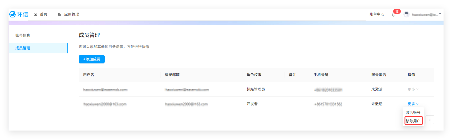Screen dimensions: 452x139
Task: Open the notification bell
Action: 394,15
